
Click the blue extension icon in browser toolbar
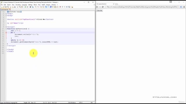coord(181,7)
